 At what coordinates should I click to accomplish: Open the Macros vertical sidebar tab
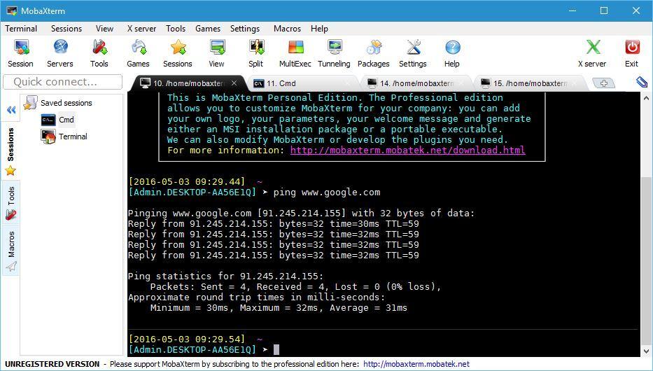(10, 251)
